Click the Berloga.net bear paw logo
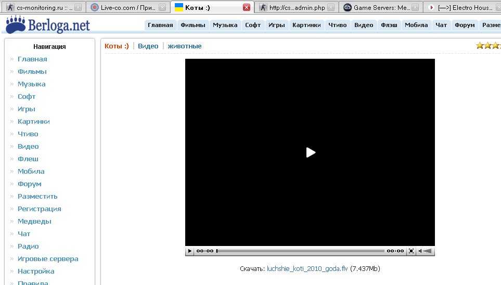 14,24
